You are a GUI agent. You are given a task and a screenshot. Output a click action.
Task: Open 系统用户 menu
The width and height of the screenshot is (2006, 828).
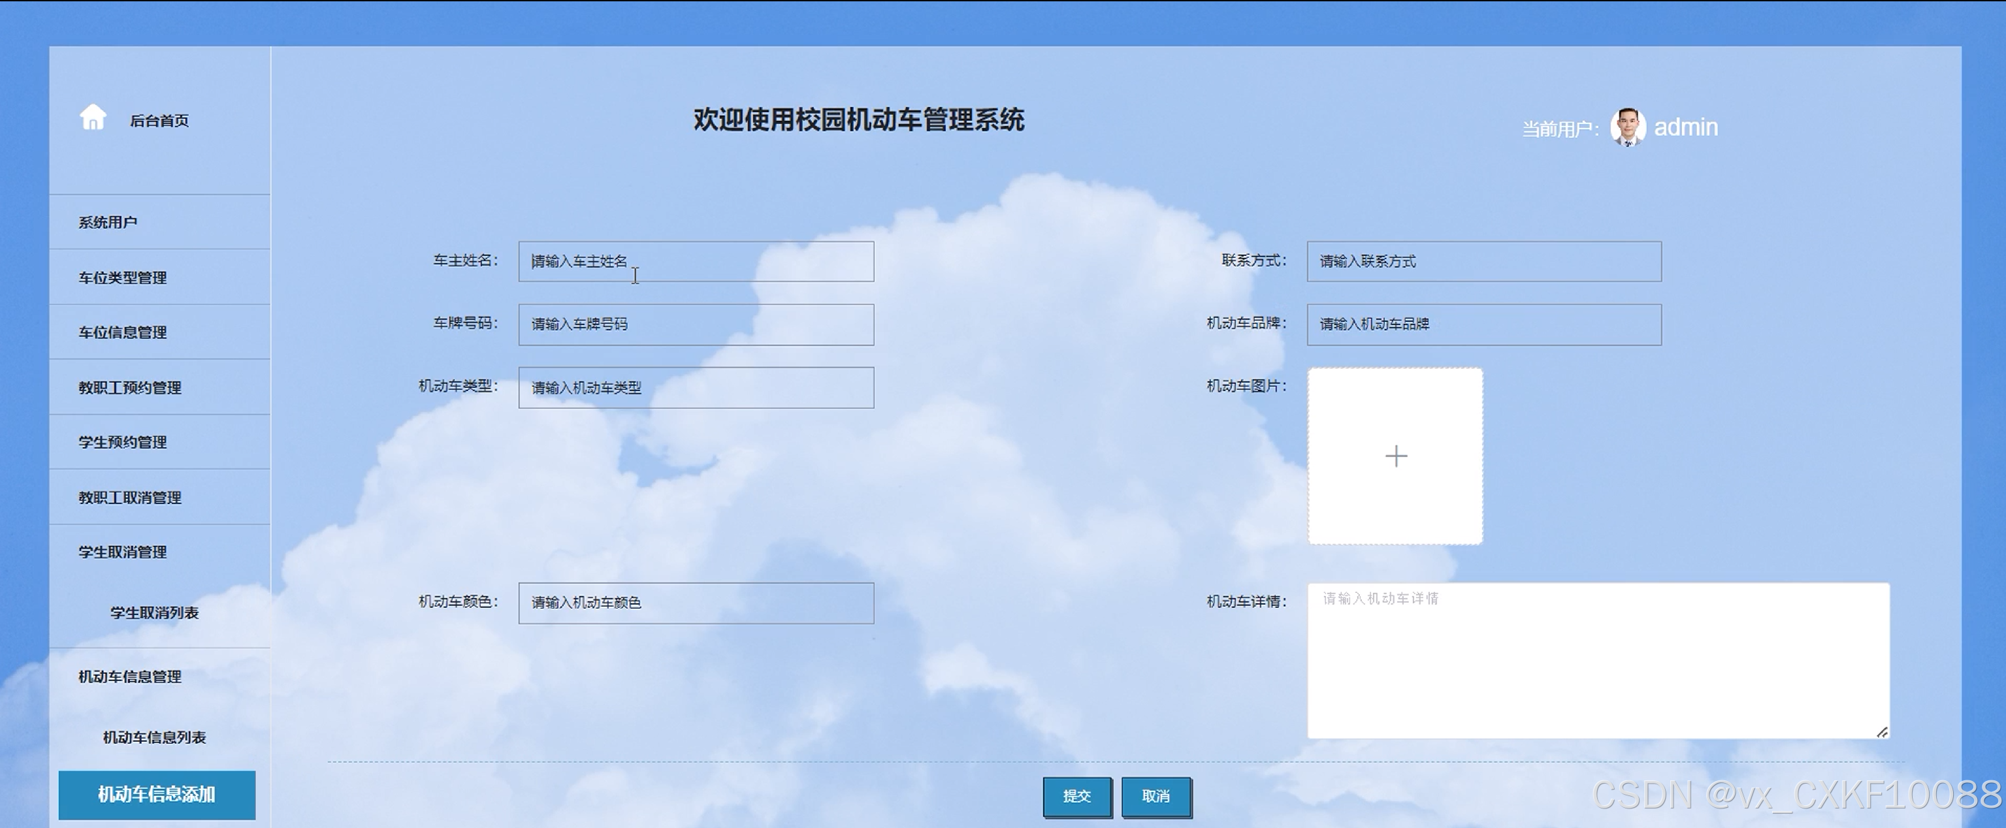click(x=108, y=223)
